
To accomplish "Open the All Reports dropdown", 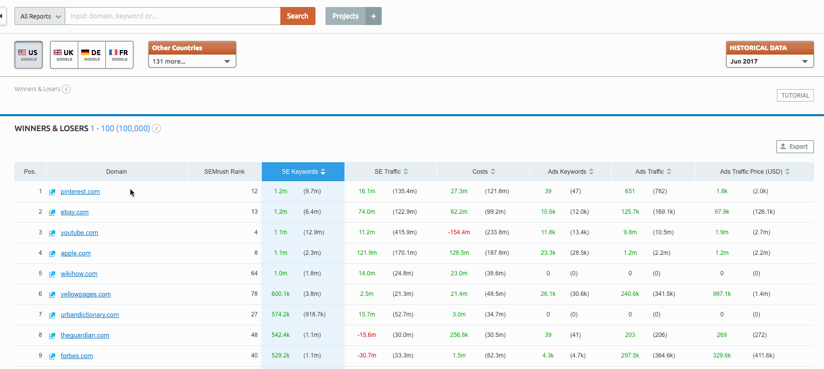I will coord(40,16).
